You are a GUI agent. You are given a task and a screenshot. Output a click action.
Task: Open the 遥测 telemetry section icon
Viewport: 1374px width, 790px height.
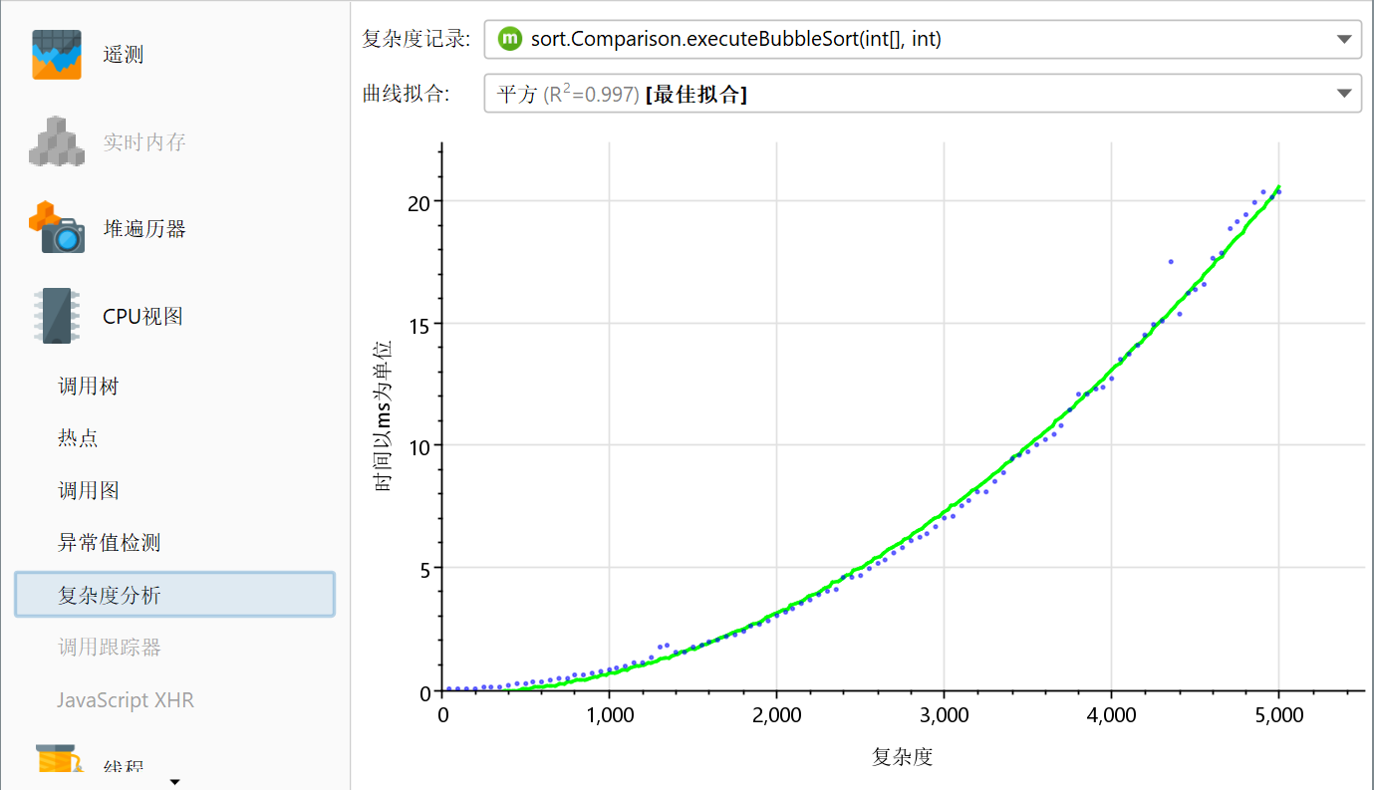(x=56, y=54)
